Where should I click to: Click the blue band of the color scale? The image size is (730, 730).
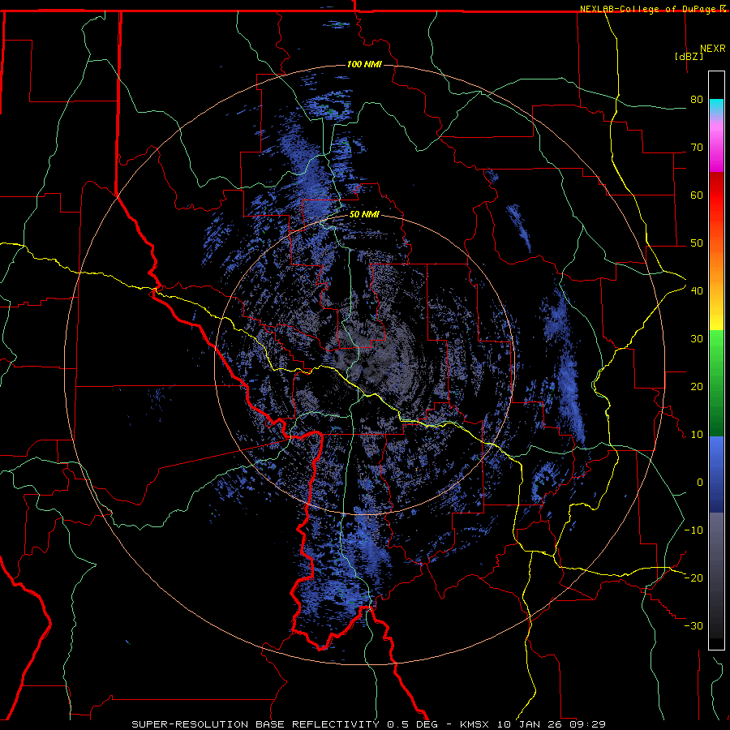pos(716,474)
